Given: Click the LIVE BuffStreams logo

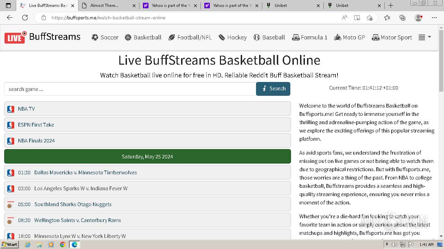Looking at the screenshot, I should pos(42,37).
